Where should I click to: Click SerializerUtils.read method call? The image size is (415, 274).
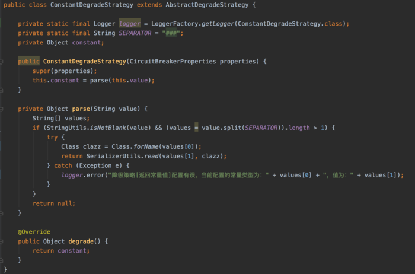pos(122,156)
